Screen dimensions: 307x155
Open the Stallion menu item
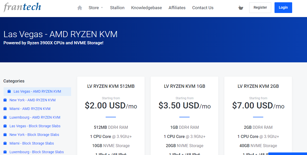117,8
